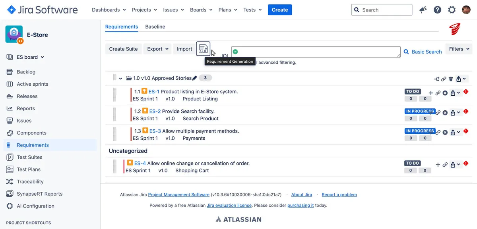Click the plus icon on the ES-1 row

pos(431,93)
